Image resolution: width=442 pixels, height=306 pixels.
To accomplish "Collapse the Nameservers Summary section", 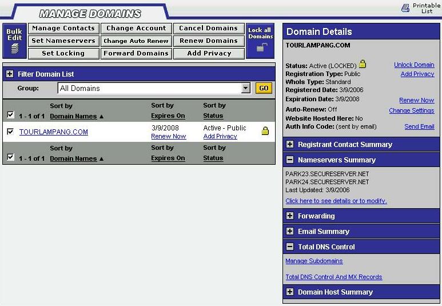I will coord(290,160).
